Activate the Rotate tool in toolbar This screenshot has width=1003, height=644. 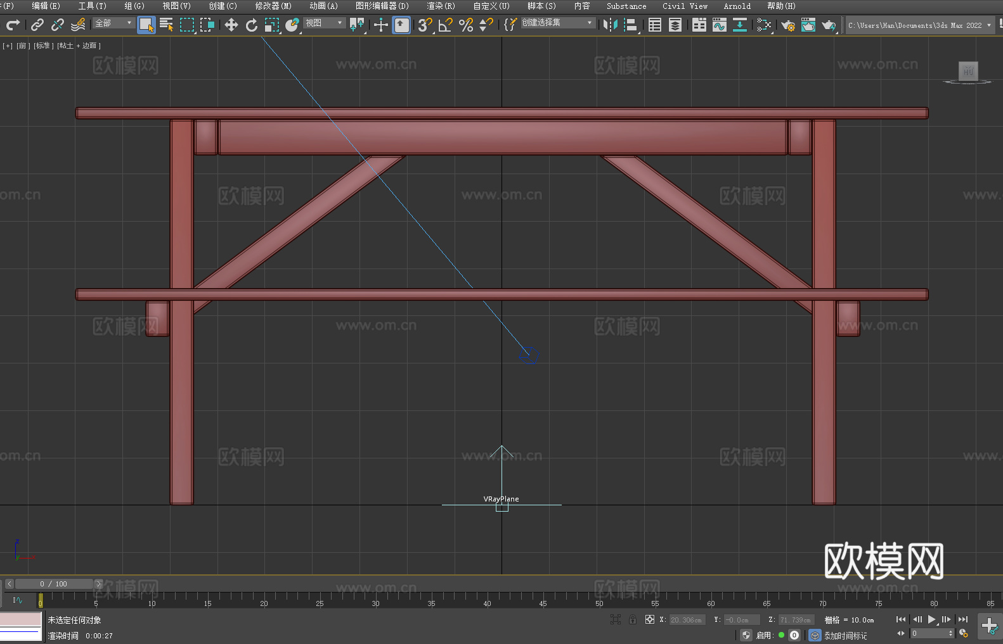click(x=252, y=25)
